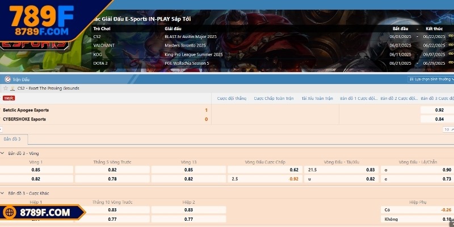This screenshot has width=454, height=227.
Task: Pick Hiệp 2 odds 0.83
Action: (x=188, y=210)
